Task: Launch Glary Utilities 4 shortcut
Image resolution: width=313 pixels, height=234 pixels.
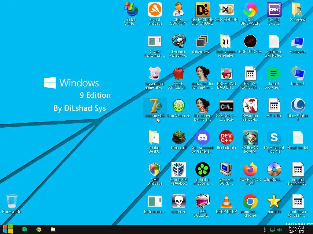Action: coord(298,110)
